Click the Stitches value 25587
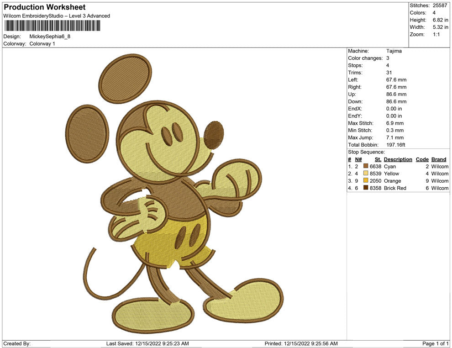This screenshot has width=452, height=348. tap(440, 5)
